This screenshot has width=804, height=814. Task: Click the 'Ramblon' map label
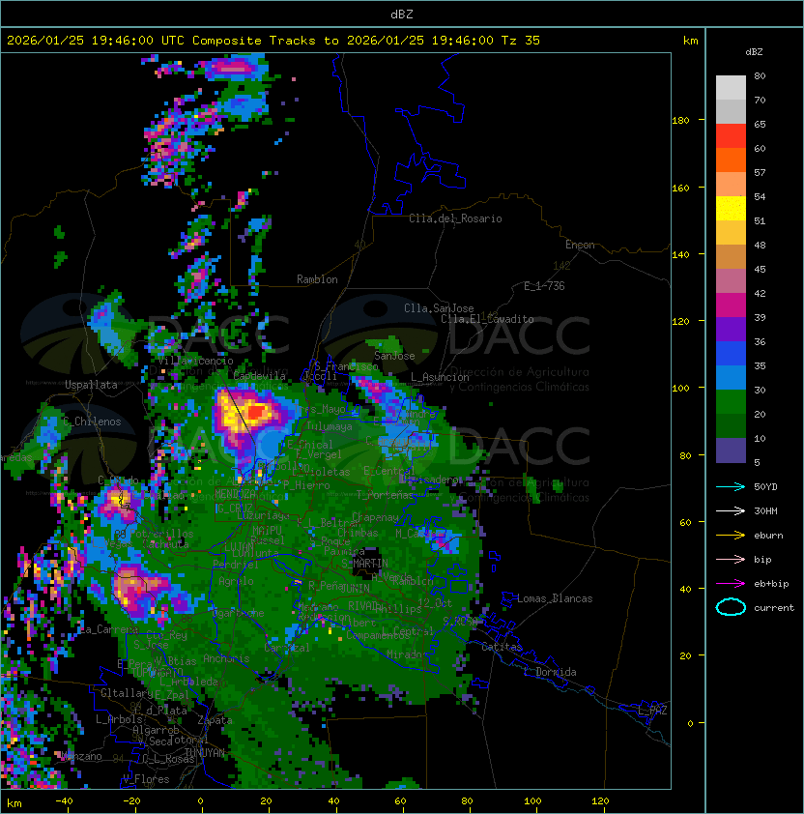coord(317,279)
